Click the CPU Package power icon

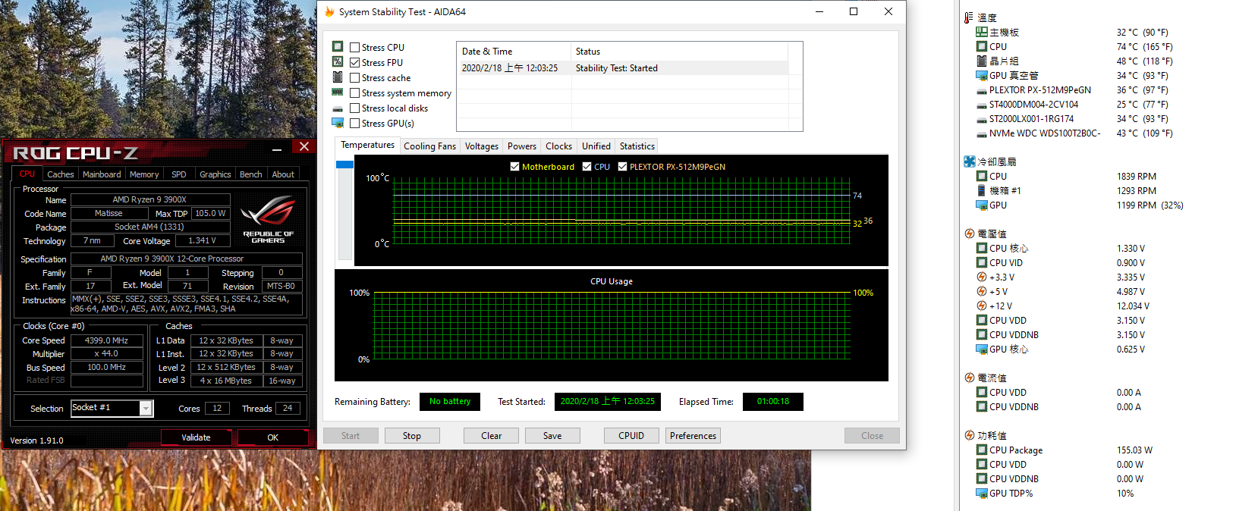coord(982,450)
